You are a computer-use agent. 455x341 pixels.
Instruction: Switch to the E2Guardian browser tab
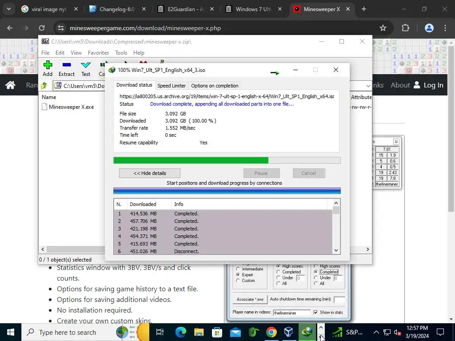[185, 9]
